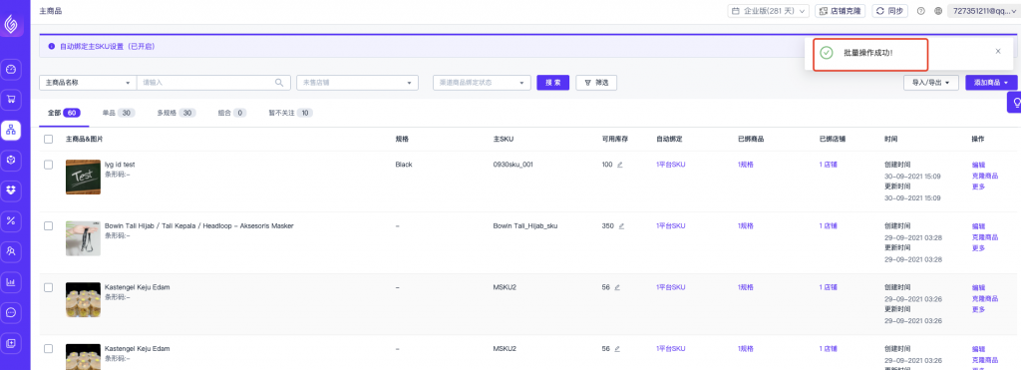Edit stock pencil icon next to 100

point(620,165)
